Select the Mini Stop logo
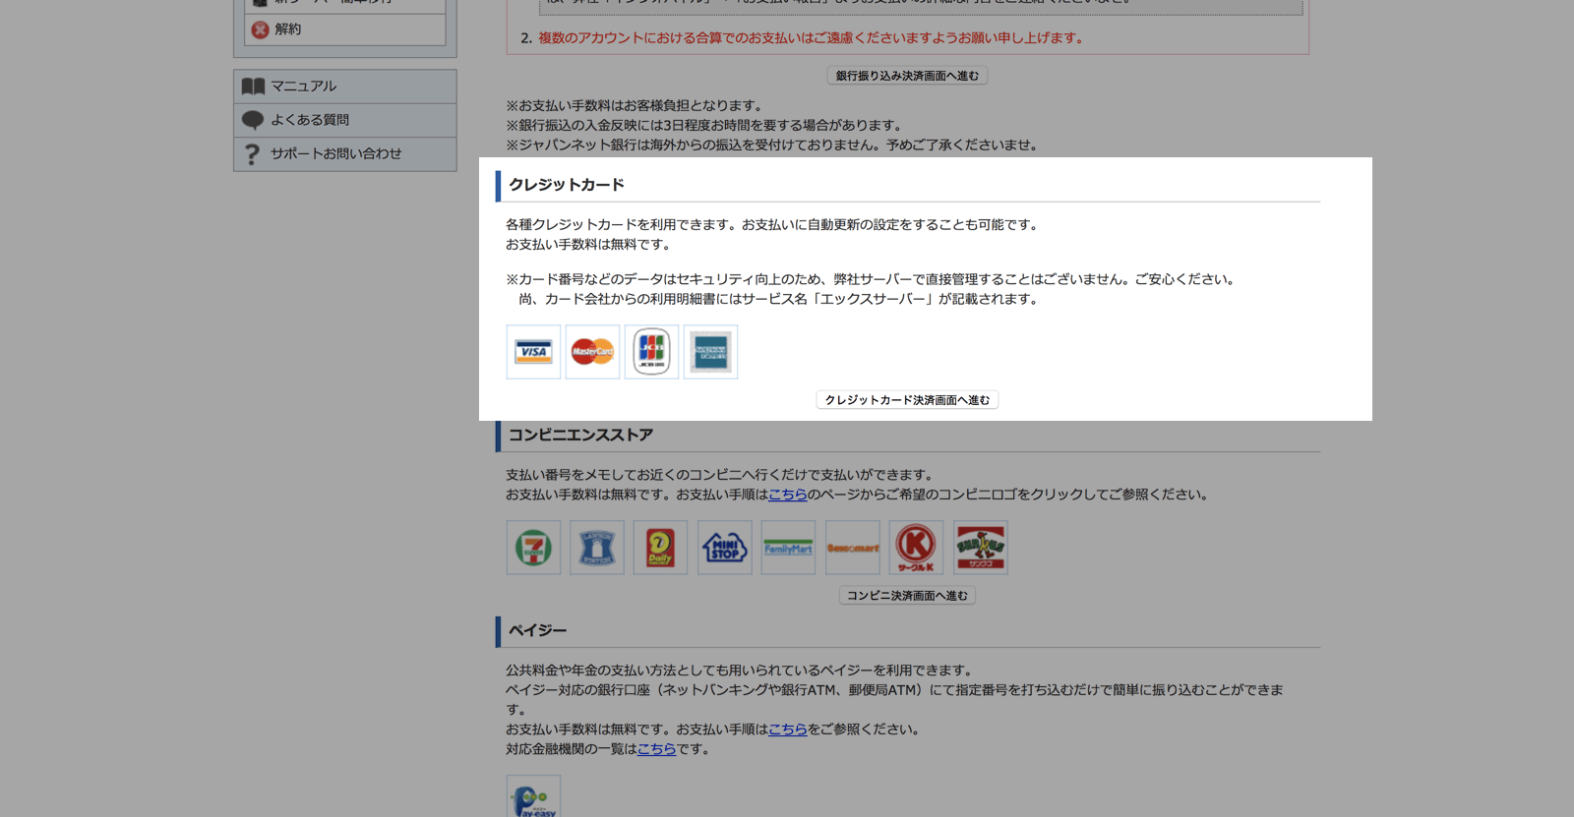The image size is (1574, 817). (725, 548)
